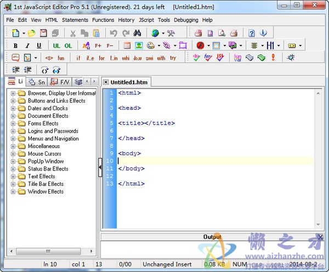The height and width of the screenshot is (272, 329).
Task: Open dropdown arrow next to New file icon
Action: tap(24, 33)
